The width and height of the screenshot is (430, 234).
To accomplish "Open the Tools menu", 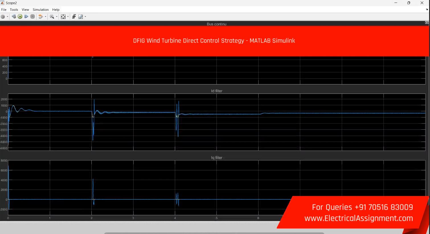I will click(14, 10).
